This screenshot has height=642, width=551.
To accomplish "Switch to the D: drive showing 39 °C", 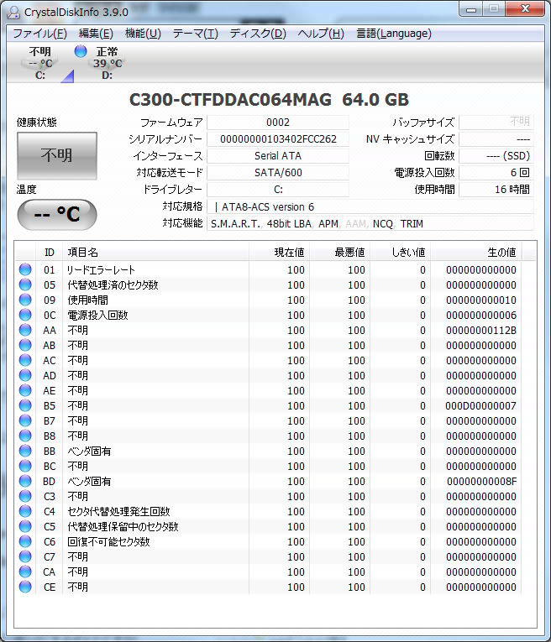I will [x=108, y=63].
